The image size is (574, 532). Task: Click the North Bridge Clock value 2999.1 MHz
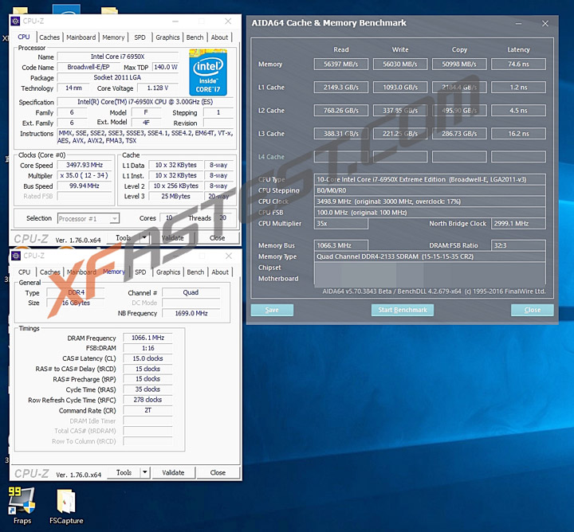(x=518, y=224)
